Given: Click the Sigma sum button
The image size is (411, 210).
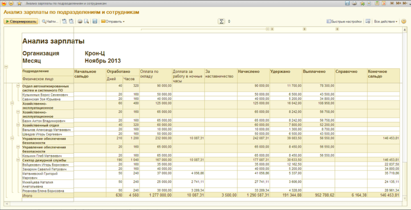Looking at the screenshot, I should [222, 22].
